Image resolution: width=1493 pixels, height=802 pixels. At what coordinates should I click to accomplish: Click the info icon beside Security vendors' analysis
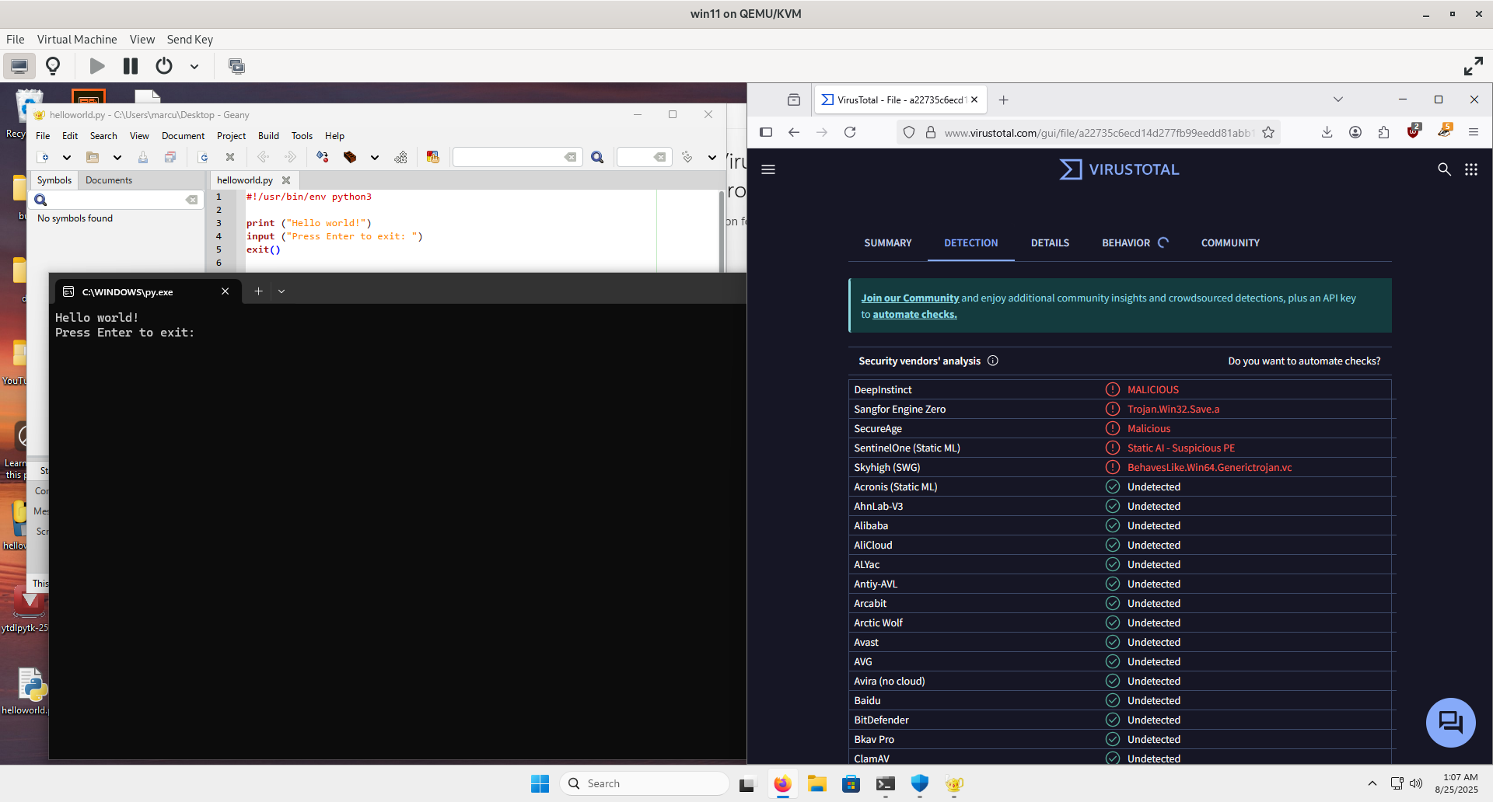coord(993,361)
